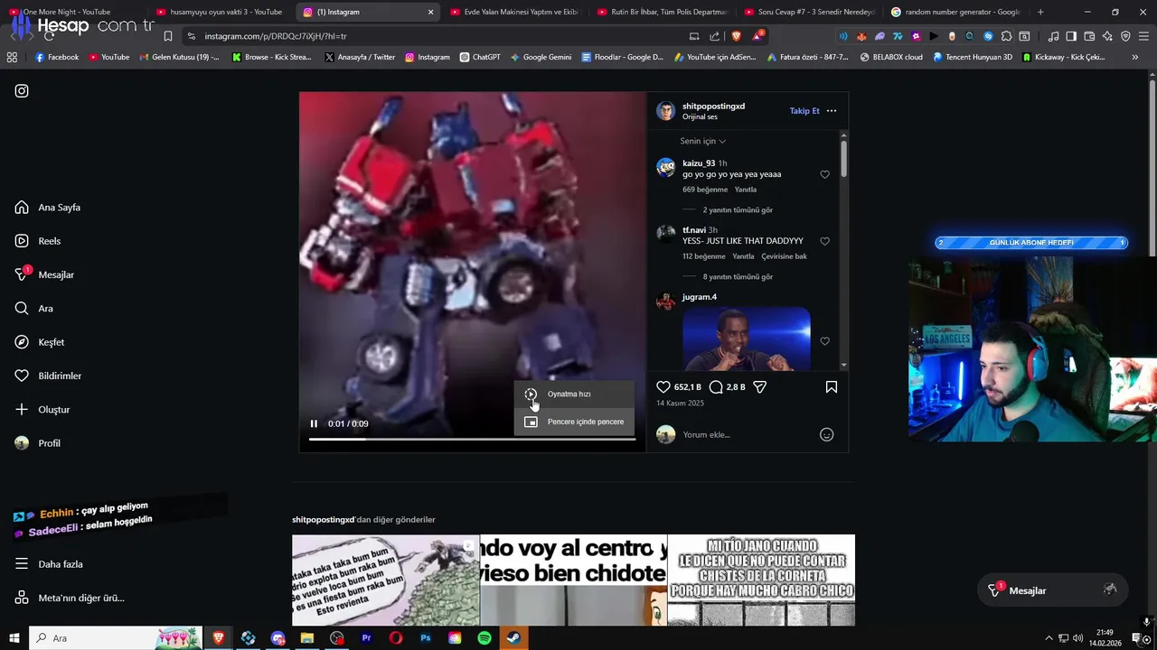1157x650 pixels.
Task: Like the post with the heart icon
Action: [663, 387]
